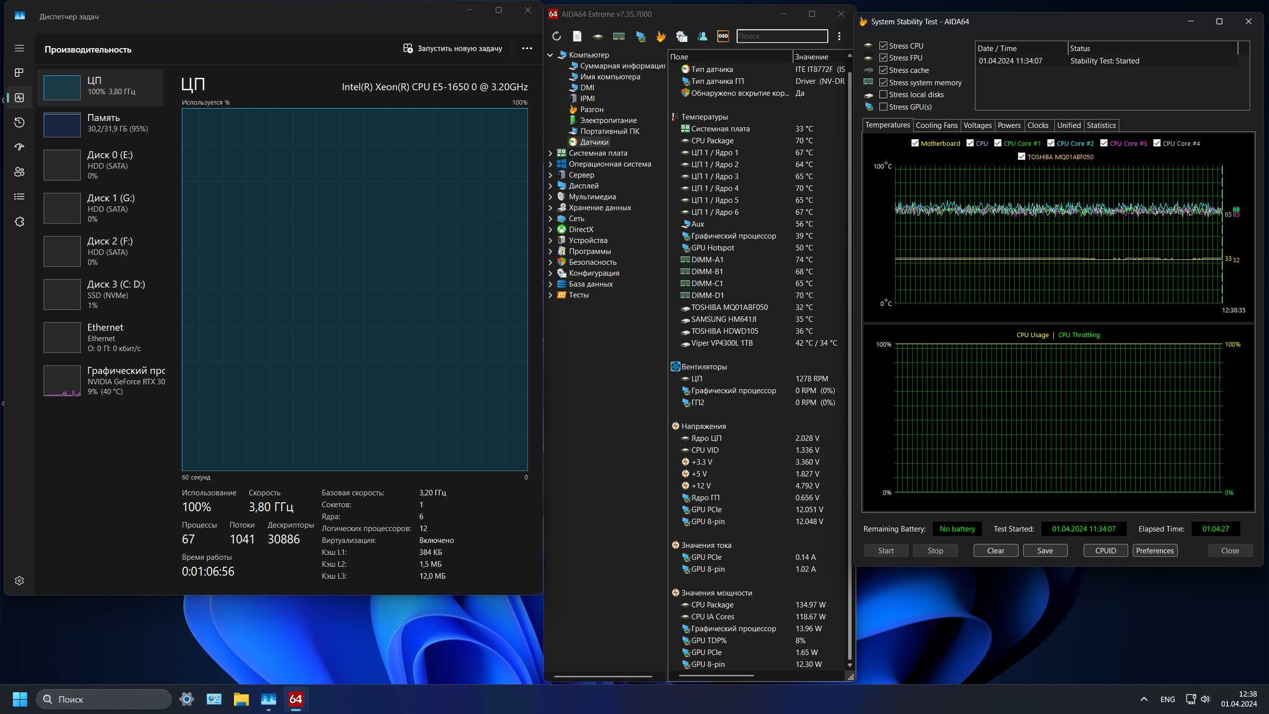Image resolution: width=1269 pixels, height=714 pixels.
Task: Toggle Stress cache checkbox
Action: coord(883,70)
